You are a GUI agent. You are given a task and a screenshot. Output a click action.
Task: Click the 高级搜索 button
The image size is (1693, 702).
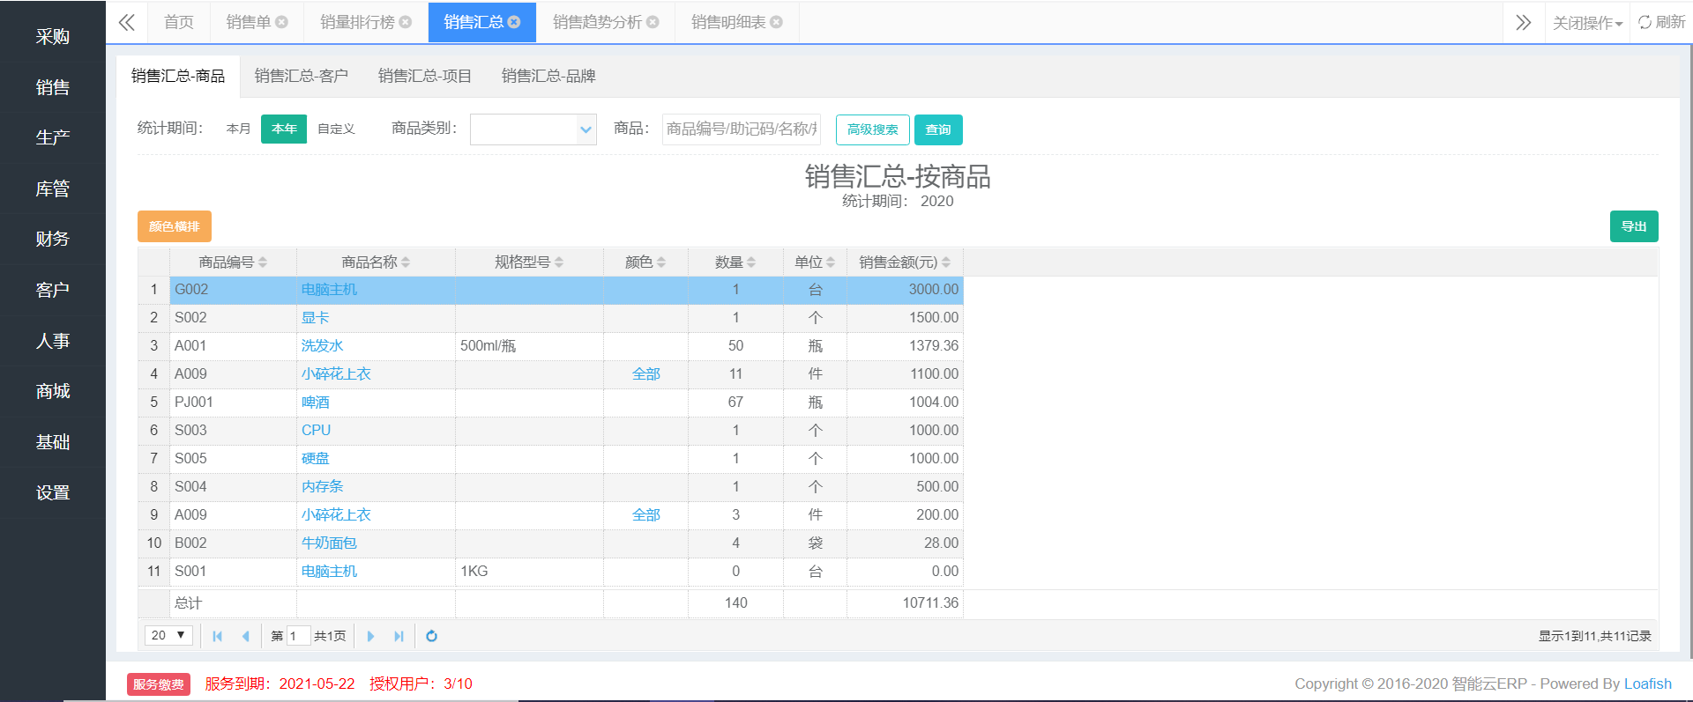click(x=873, y=129)
